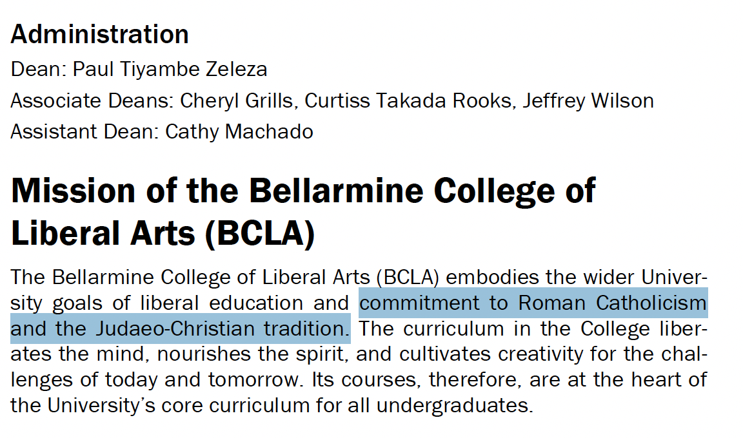The height and width of the screenshot is (438, 743).
Task: Click the name Paul Tiyambe Zeleza
Action: (x=170, y=70)
